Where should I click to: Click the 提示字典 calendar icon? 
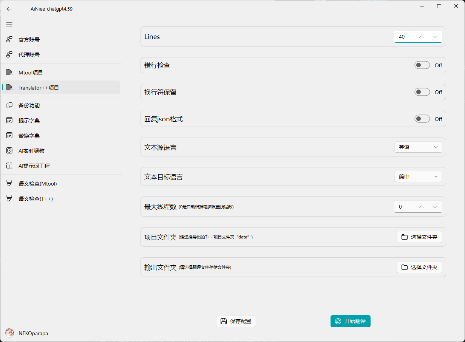coord(9,120)
